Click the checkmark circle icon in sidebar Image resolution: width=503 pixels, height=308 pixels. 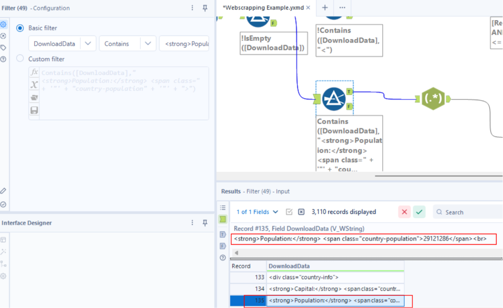(4, 204)
